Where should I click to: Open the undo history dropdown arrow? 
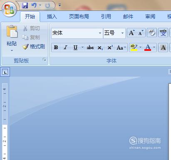click(40, 5)
